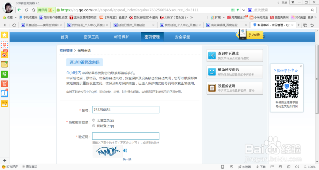Play captcha audio with speaker icon
This screenshot has width=319, height=170.
click(125, 151)
